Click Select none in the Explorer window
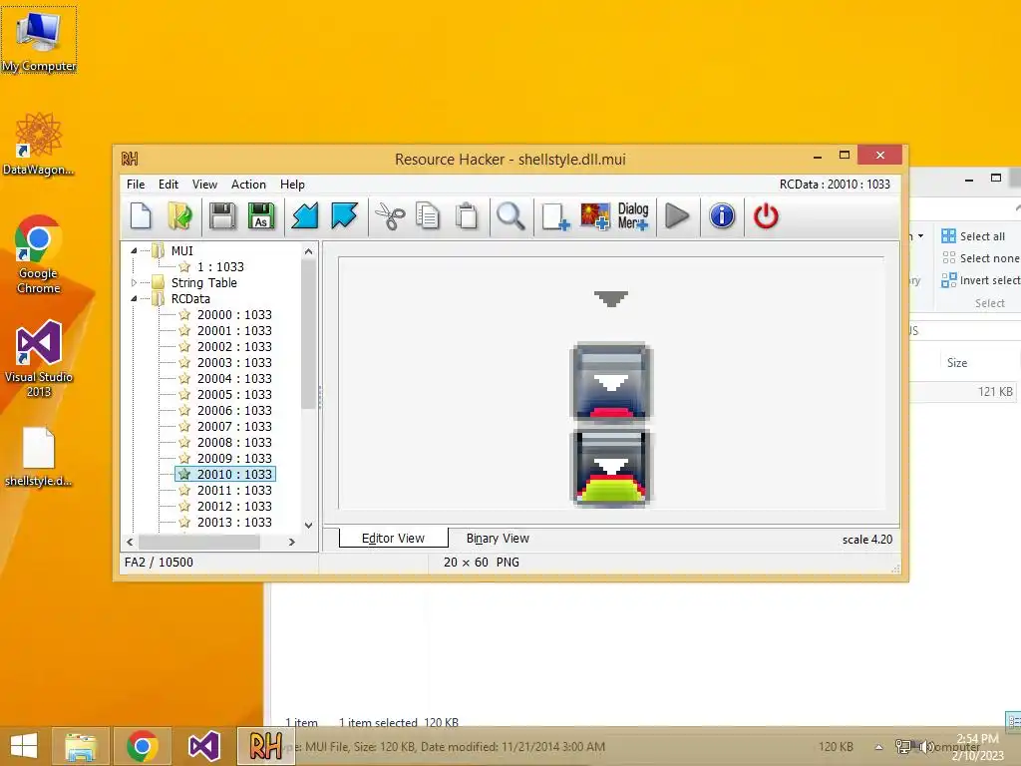The width and height of the screenshot is (1021, 766). [x=981, y=258]
